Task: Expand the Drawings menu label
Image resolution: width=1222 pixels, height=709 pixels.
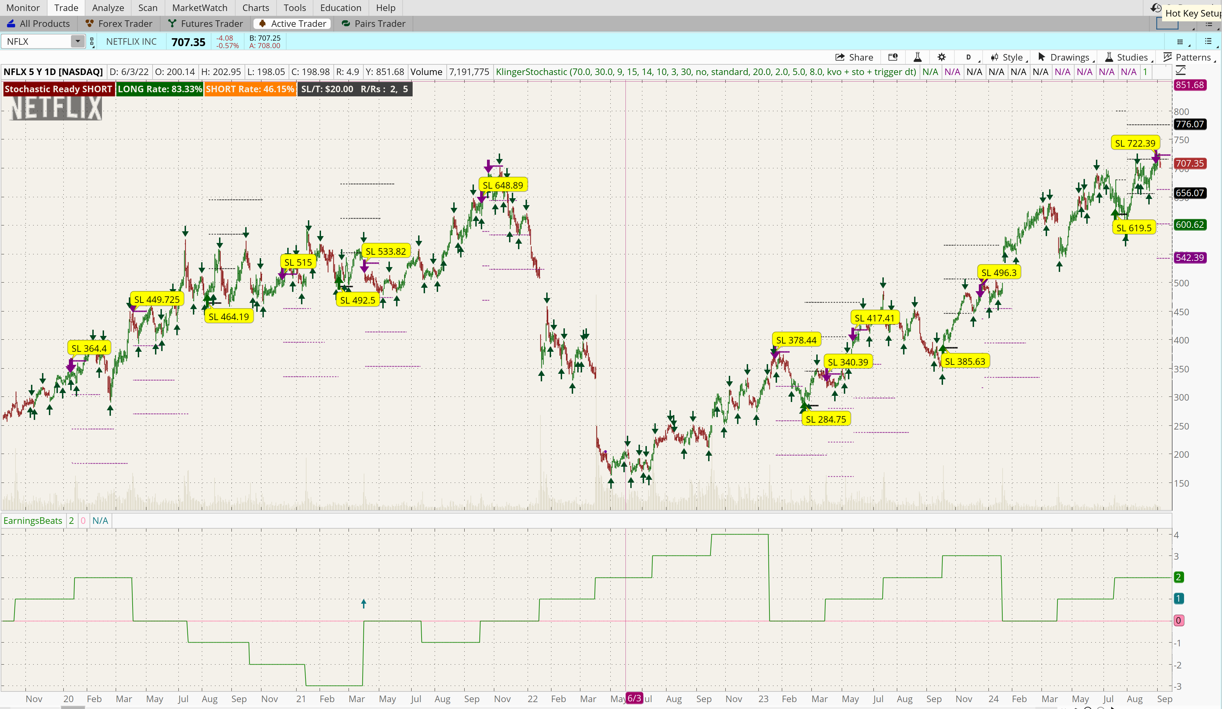Action: (1070, 57)
